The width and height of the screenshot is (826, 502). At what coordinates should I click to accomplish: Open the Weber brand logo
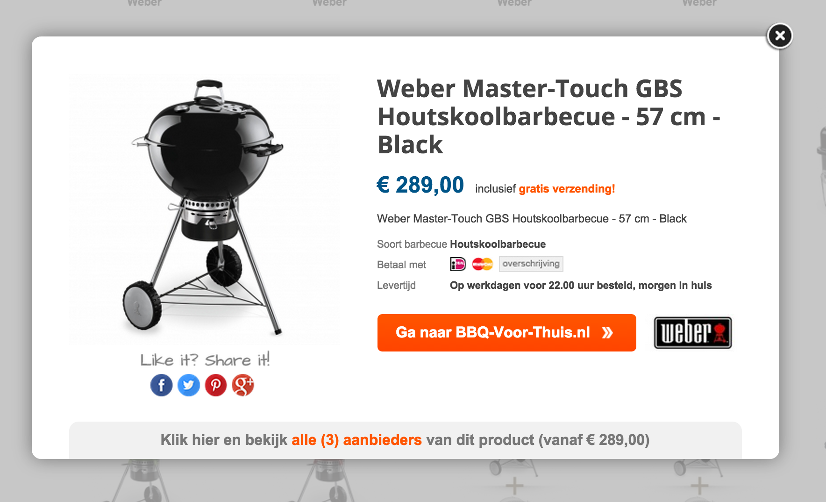(x=693, y=333)
